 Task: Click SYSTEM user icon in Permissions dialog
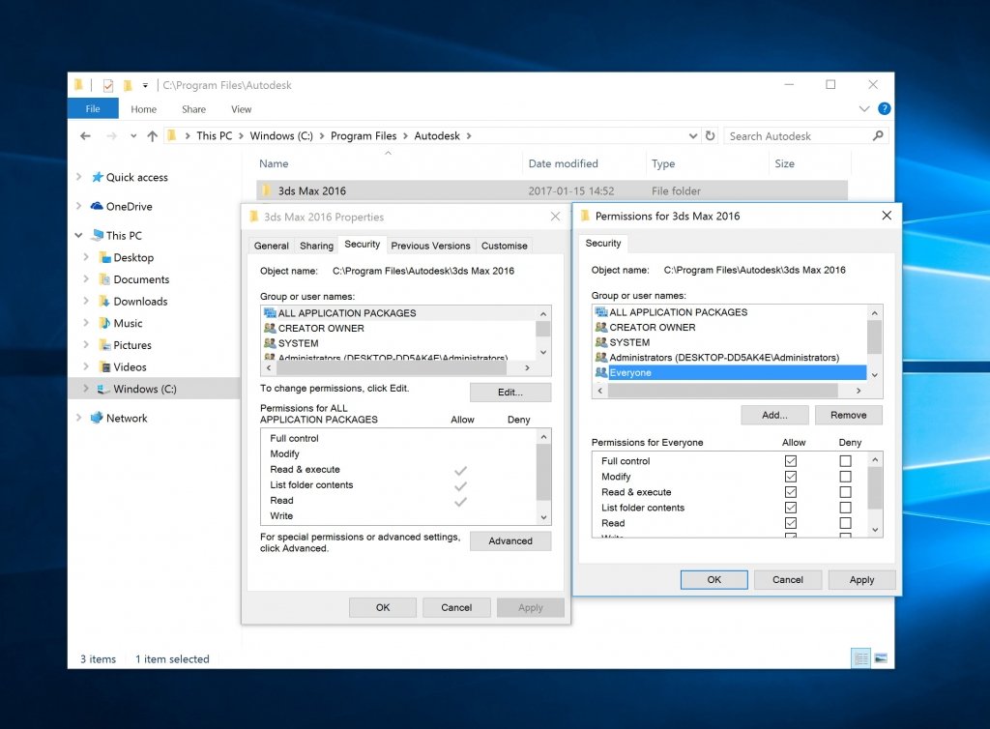coord(601,342)
